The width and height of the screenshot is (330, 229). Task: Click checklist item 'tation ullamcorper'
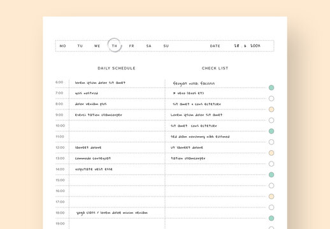tap(188, 158)
